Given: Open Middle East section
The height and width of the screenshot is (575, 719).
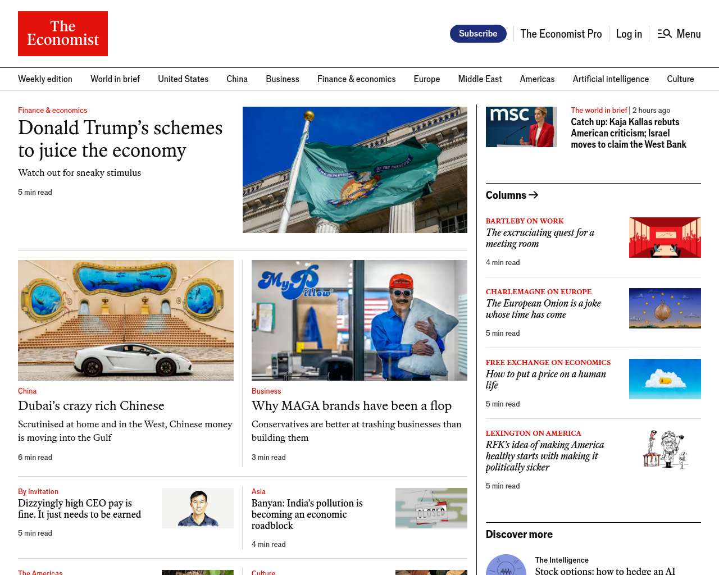Looking at the screenshot, I should (480, 79).
